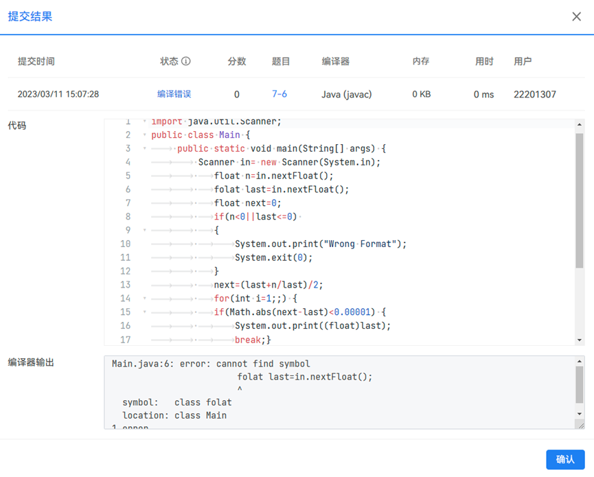Click the compiler output scroll-down arrow

tap(580, 414)
